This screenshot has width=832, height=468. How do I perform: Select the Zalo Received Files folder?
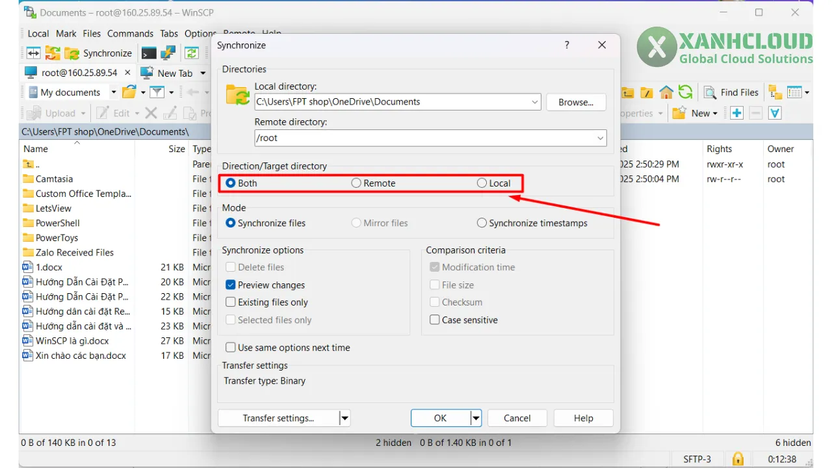(x=75, y=252)
